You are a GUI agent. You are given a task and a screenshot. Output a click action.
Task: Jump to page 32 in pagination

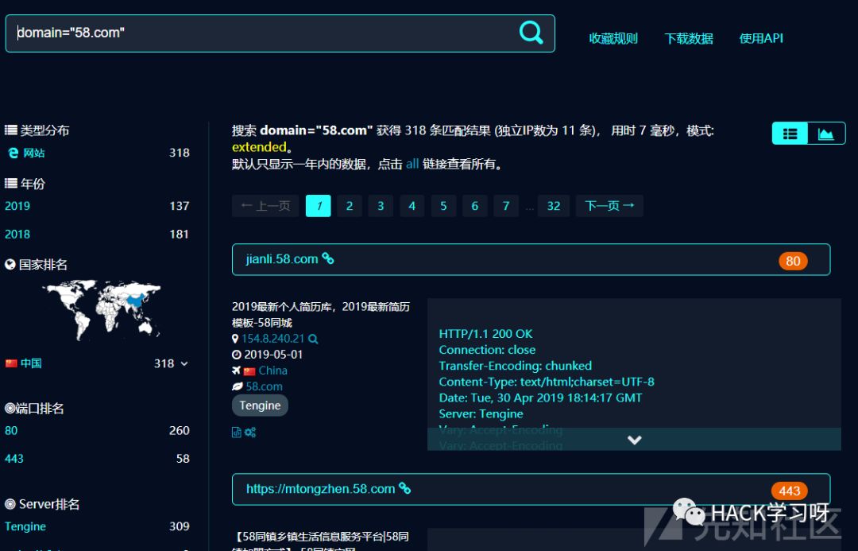(554, 206)
